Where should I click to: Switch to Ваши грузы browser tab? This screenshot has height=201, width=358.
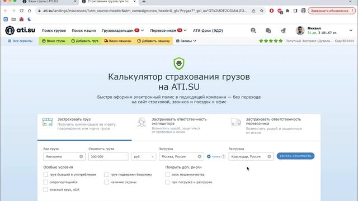[x=49, y=2]
